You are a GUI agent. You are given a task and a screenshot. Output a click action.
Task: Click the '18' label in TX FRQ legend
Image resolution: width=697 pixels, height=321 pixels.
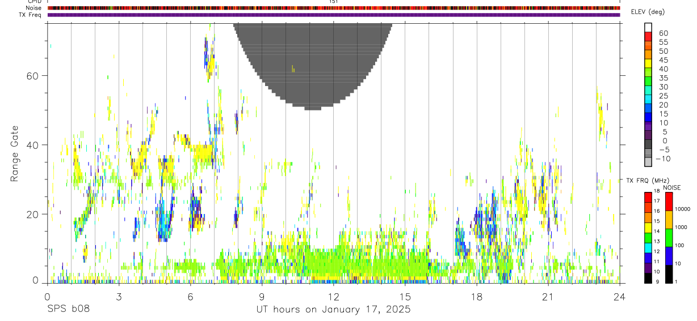(657, 192)
